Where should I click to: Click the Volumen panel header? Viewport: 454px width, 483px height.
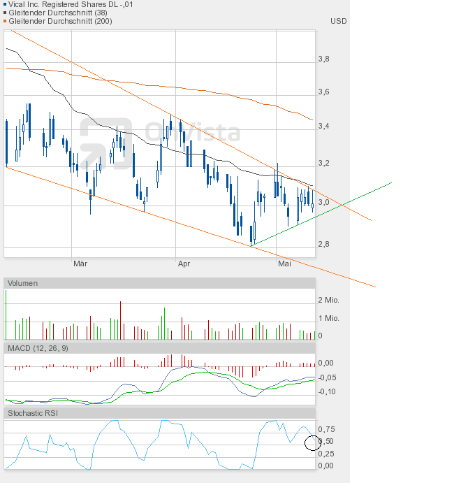pyautogui.click(x=23, y=283)
